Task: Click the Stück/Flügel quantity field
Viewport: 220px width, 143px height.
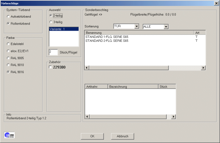Action: (53, 52)
